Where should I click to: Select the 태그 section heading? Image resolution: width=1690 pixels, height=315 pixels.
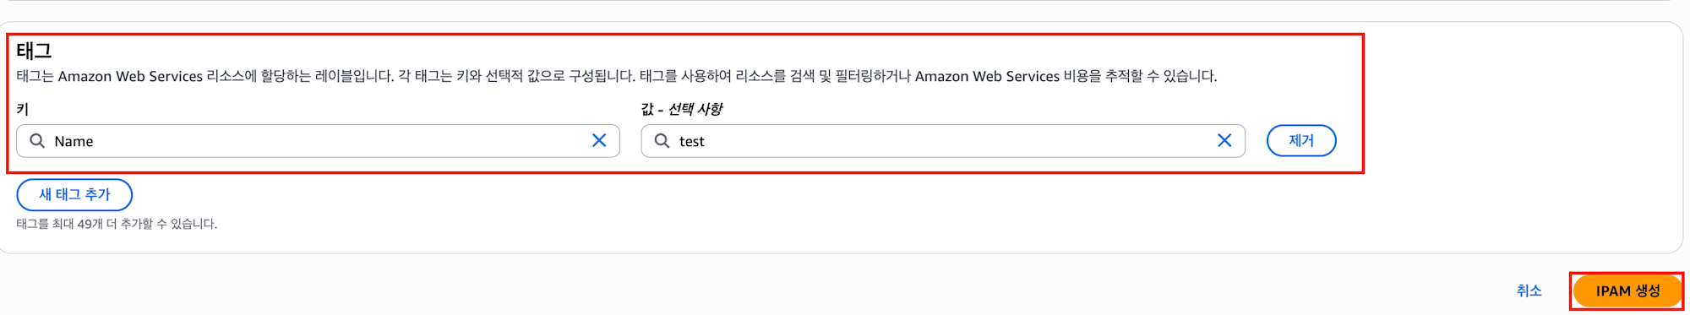click(34, 51)
